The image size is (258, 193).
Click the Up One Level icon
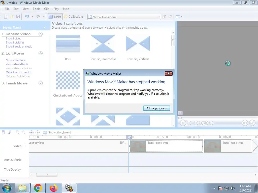pyautogui.click(x=164, y=17)
